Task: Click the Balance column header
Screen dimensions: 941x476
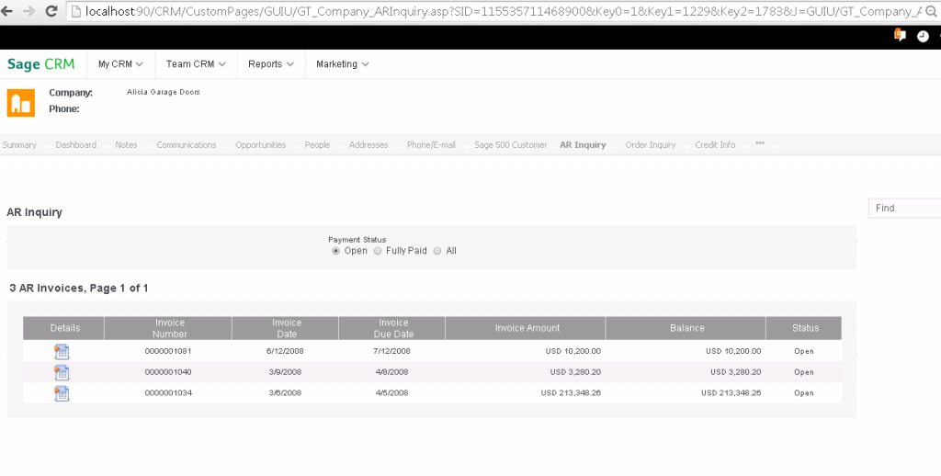Action: tap(686, 328)
